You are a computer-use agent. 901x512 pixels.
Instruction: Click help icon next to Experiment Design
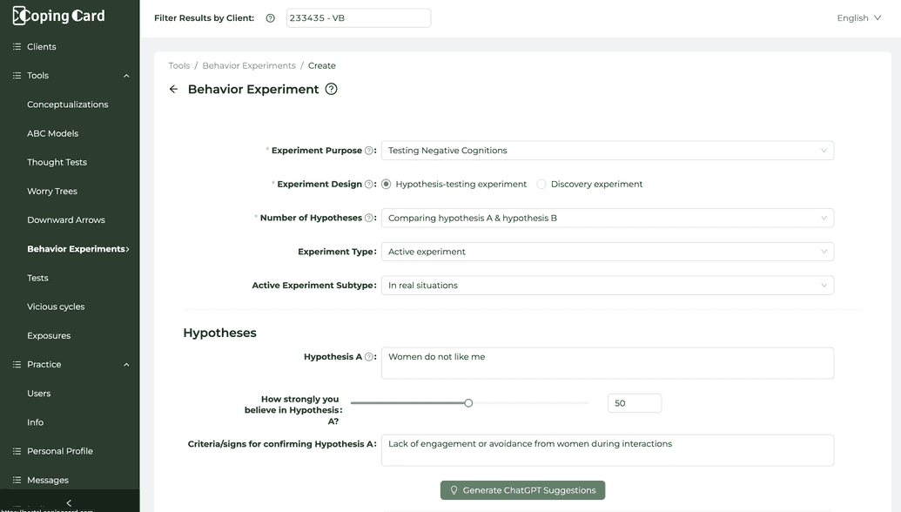(x=369, y=185)
